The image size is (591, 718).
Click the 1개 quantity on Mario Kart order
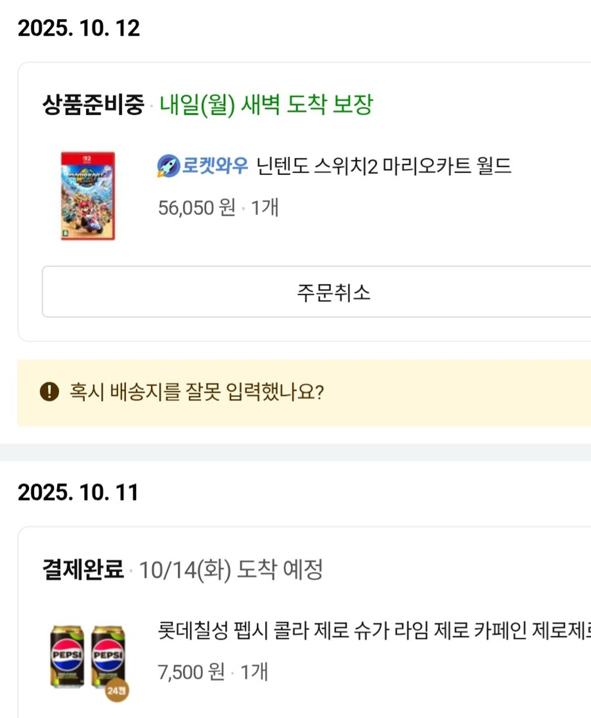pyautogui.click(x=265, y=208)
